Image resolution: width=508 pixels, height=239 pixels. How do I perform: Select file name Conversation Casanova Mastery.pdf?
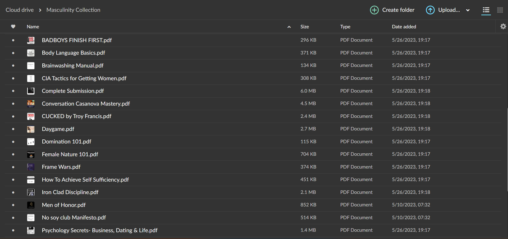click(x=86, y=103)
